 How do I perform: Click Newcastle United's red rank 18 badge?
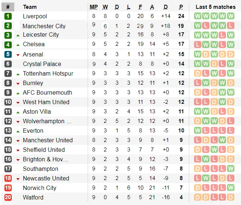[x=8, y=178]
